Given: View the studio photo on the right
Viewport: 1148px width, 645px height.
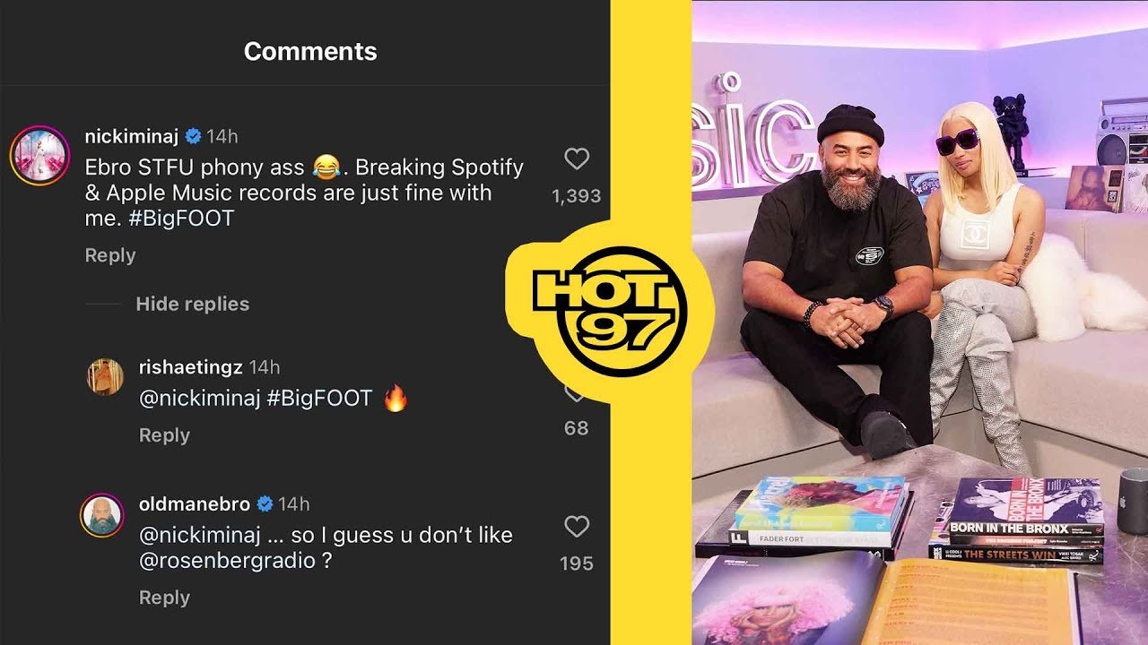Looking at the screenshot, I should tap(919, 322).
